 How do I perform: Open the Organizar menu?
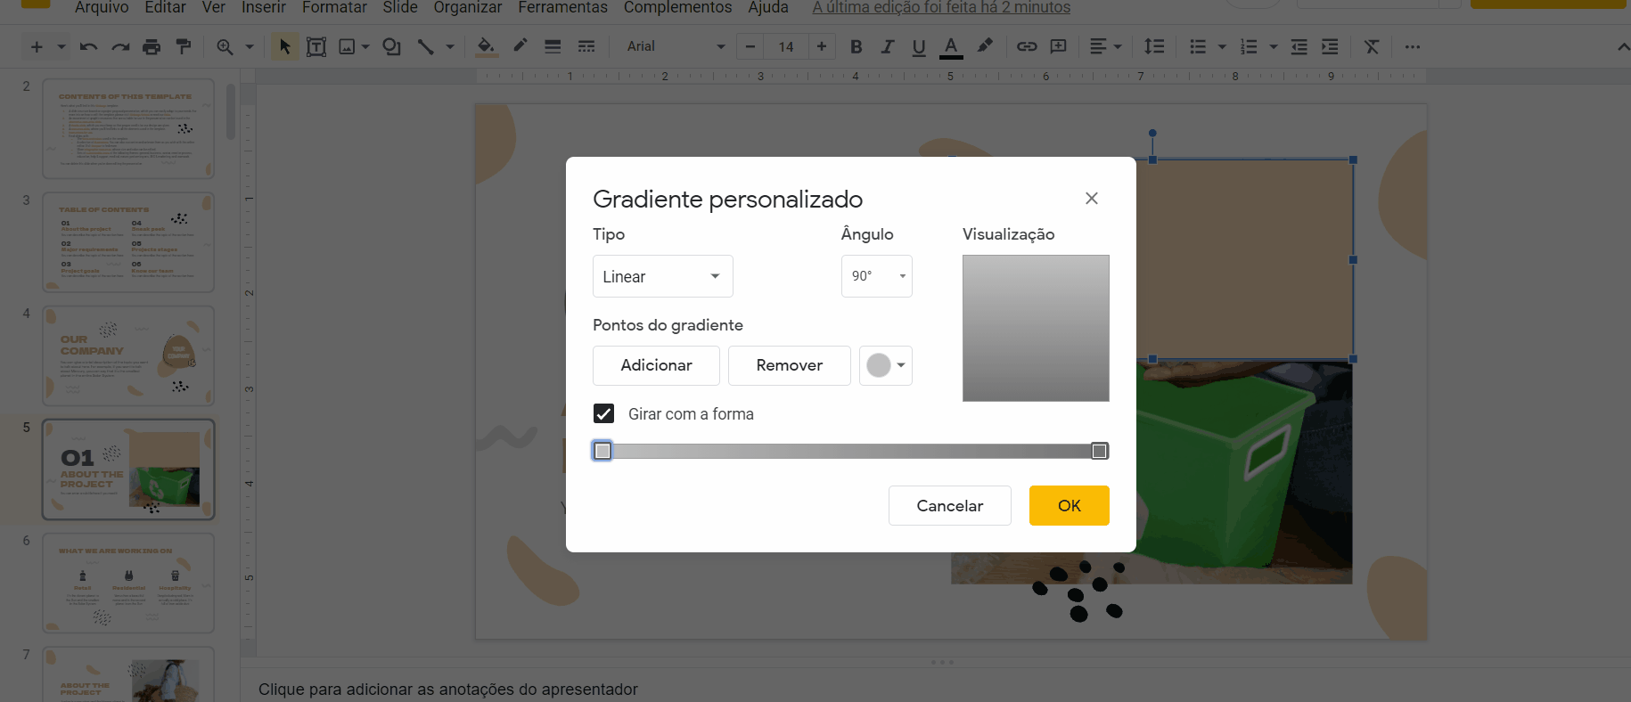click(468, 8)
